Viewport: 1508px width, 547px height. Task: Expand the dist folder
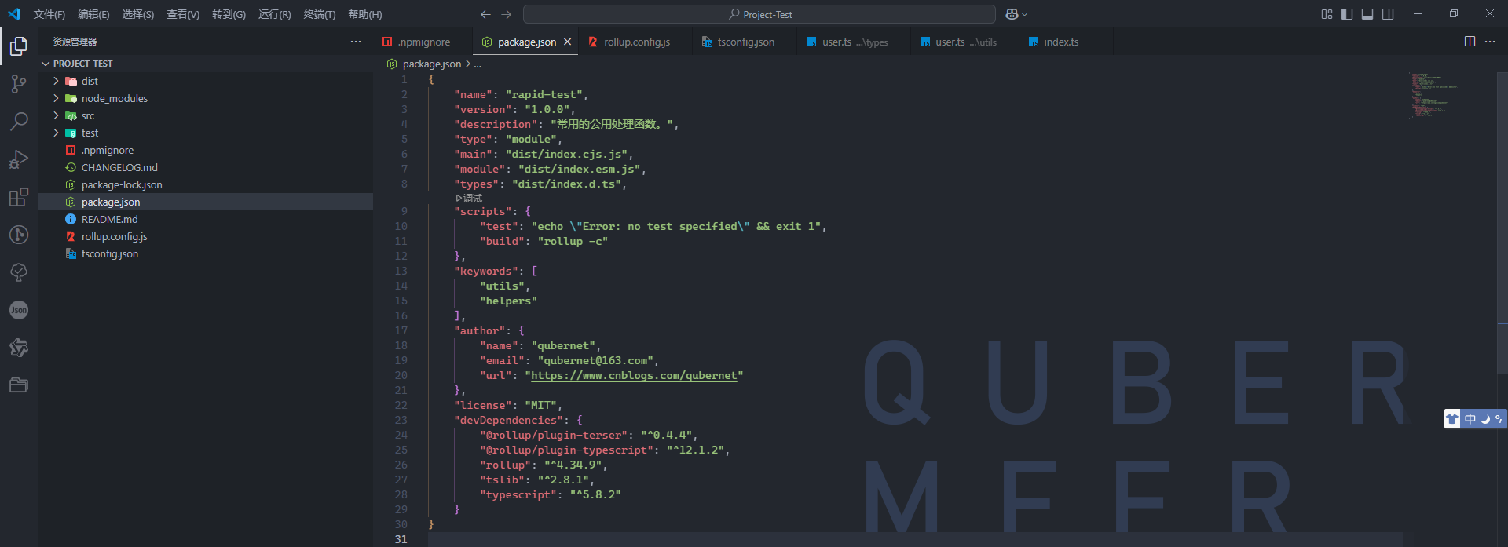56,81
